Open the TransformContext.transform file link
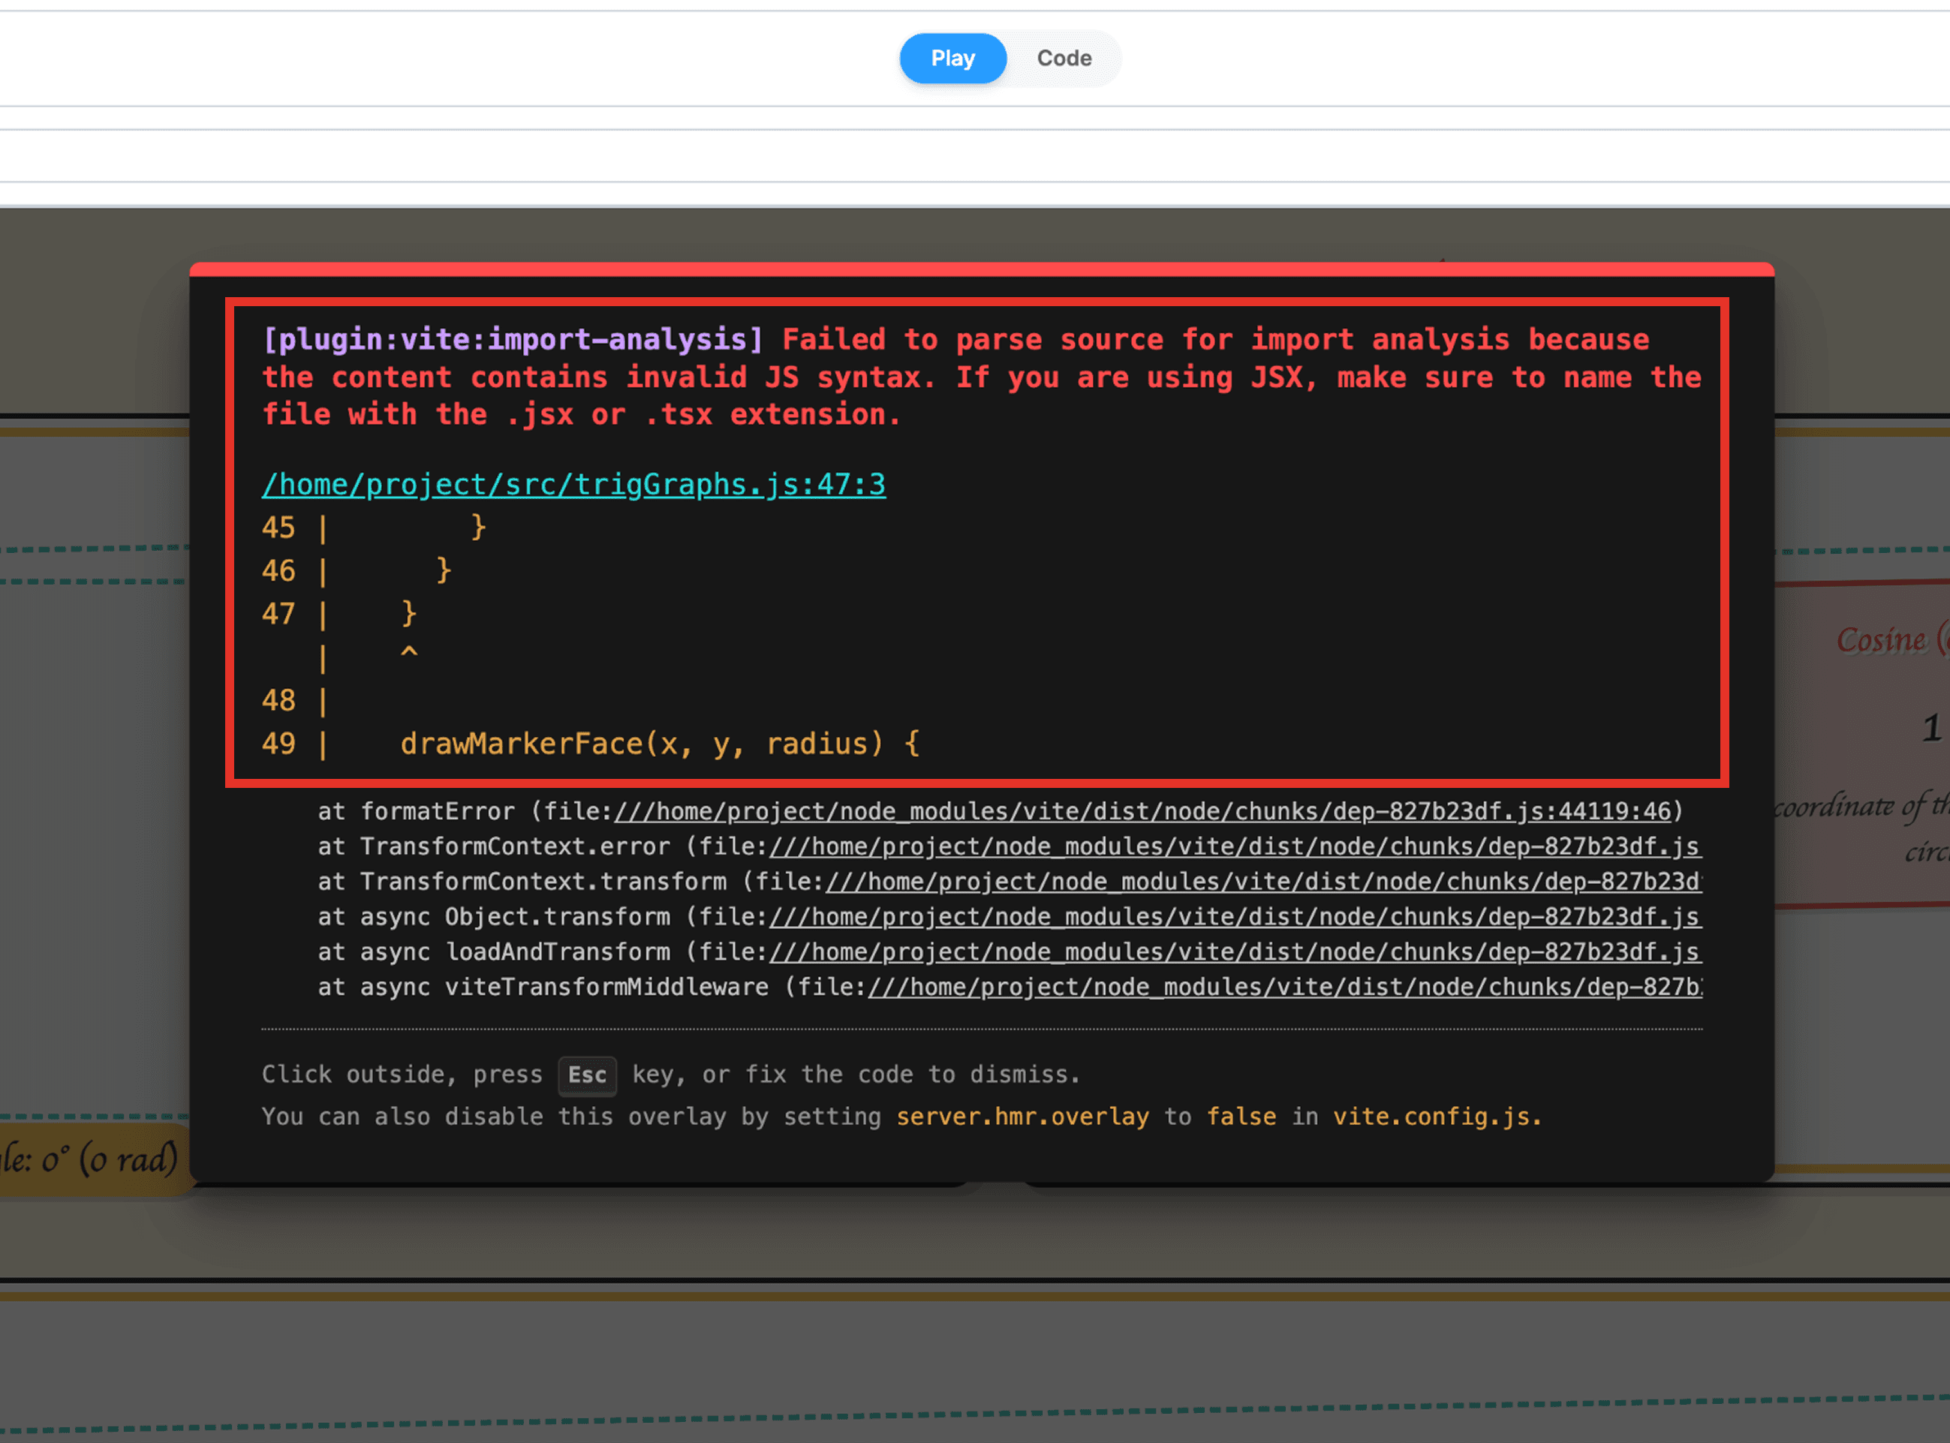This screenshot has width=1950, height=1443. pos(1262,882)
